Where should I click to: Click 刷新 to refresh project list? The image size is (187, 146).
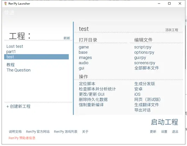point(67,38)
